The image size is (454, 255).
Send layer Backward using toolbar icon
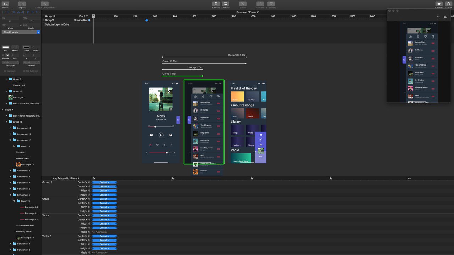[271, 4]
